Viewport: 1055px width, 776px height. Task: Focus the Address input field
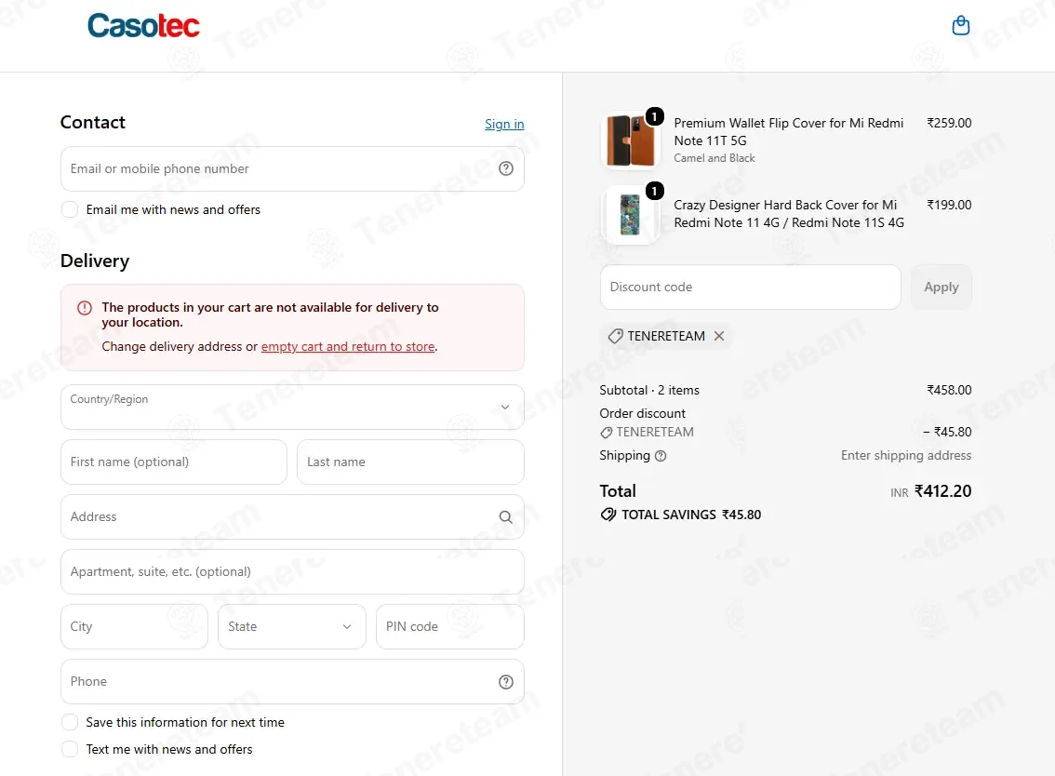pos(292,517)
